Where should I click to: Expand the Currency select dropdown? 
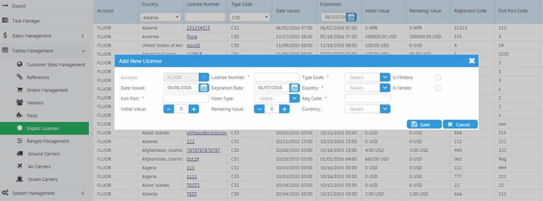367,109
